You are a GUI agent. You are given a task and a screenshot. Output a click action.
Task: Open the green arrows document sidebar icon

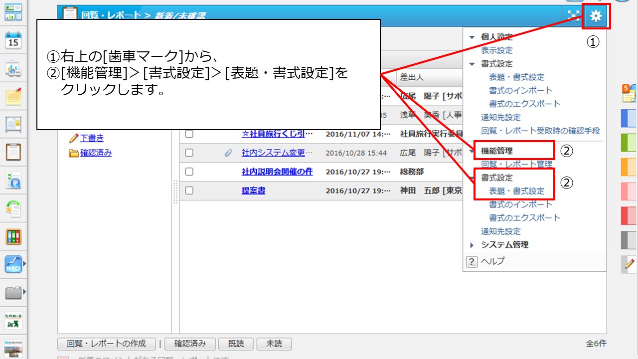(x=13, y=208)
